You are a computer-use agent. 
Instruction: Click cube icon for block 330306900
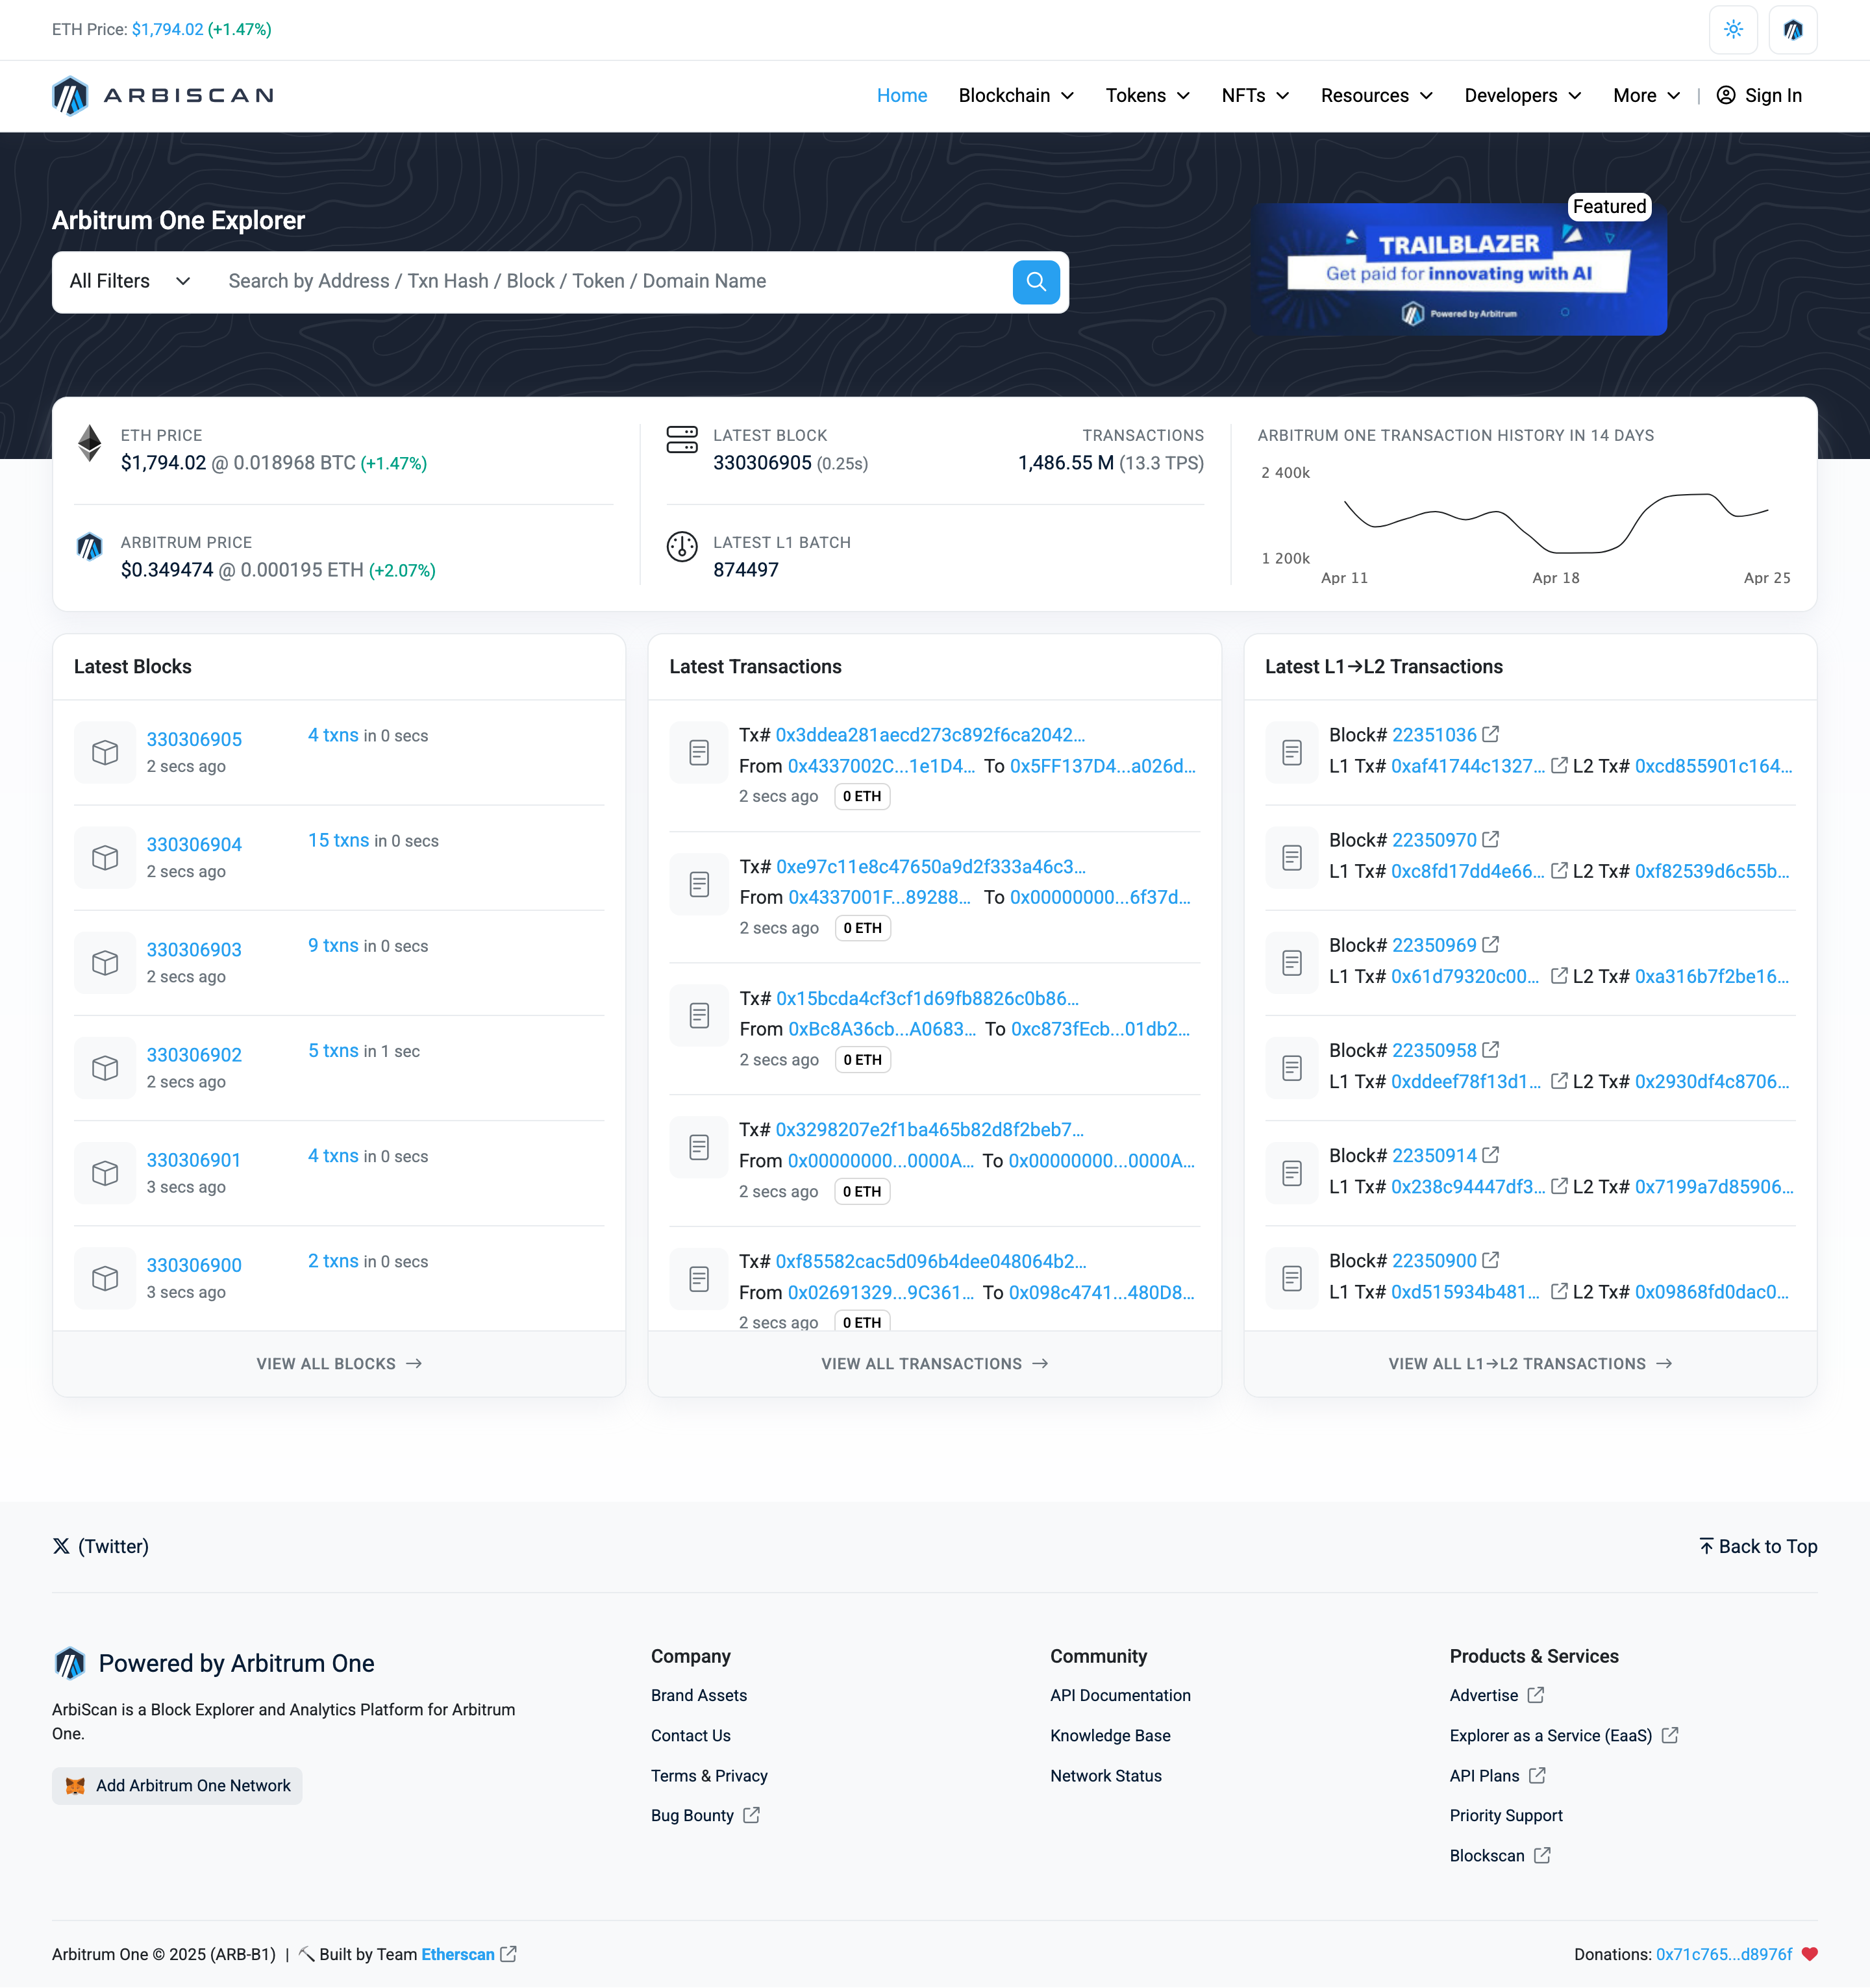point(105,1278)
